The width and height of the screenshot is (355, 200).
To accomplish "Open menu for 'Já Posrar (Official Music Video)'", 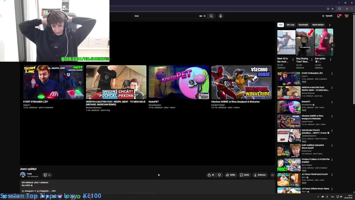I will click(332, 189).
